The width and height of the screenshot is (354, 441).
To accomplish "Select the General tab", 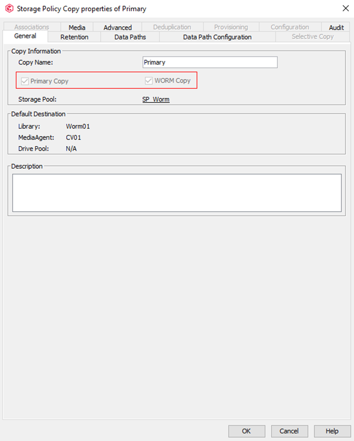I will coord(25,36).
